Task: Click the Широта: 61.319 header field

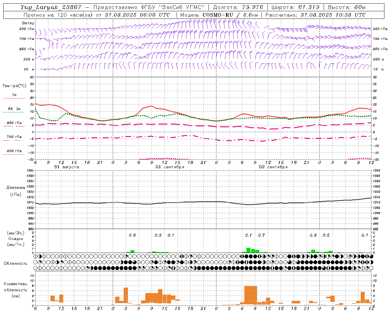Action: coord(295,7)
